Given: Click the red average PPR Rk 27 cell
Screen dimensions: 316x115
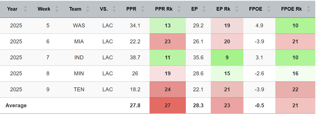Looking at the screenshot, I should 167,105.
